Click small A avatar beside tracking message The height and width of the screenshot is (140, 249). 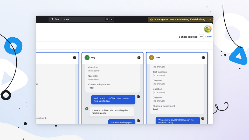tap(87, 109)
